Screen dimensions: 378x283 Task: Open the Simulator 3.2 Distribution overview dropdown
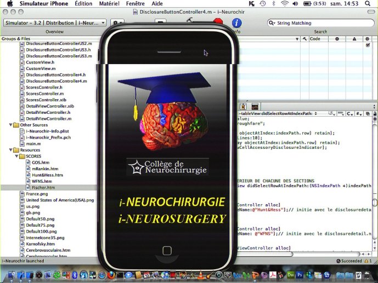tap(55, 23)
